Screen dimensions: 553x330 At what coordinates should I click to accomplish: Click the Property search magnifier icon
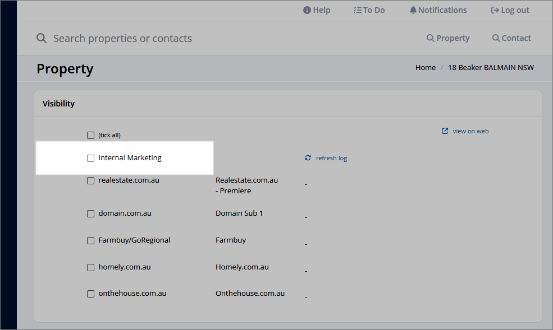point(430,38)
